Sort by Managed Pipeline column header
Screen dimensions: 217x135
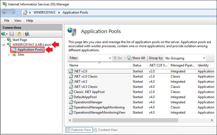tap(182, 65)
